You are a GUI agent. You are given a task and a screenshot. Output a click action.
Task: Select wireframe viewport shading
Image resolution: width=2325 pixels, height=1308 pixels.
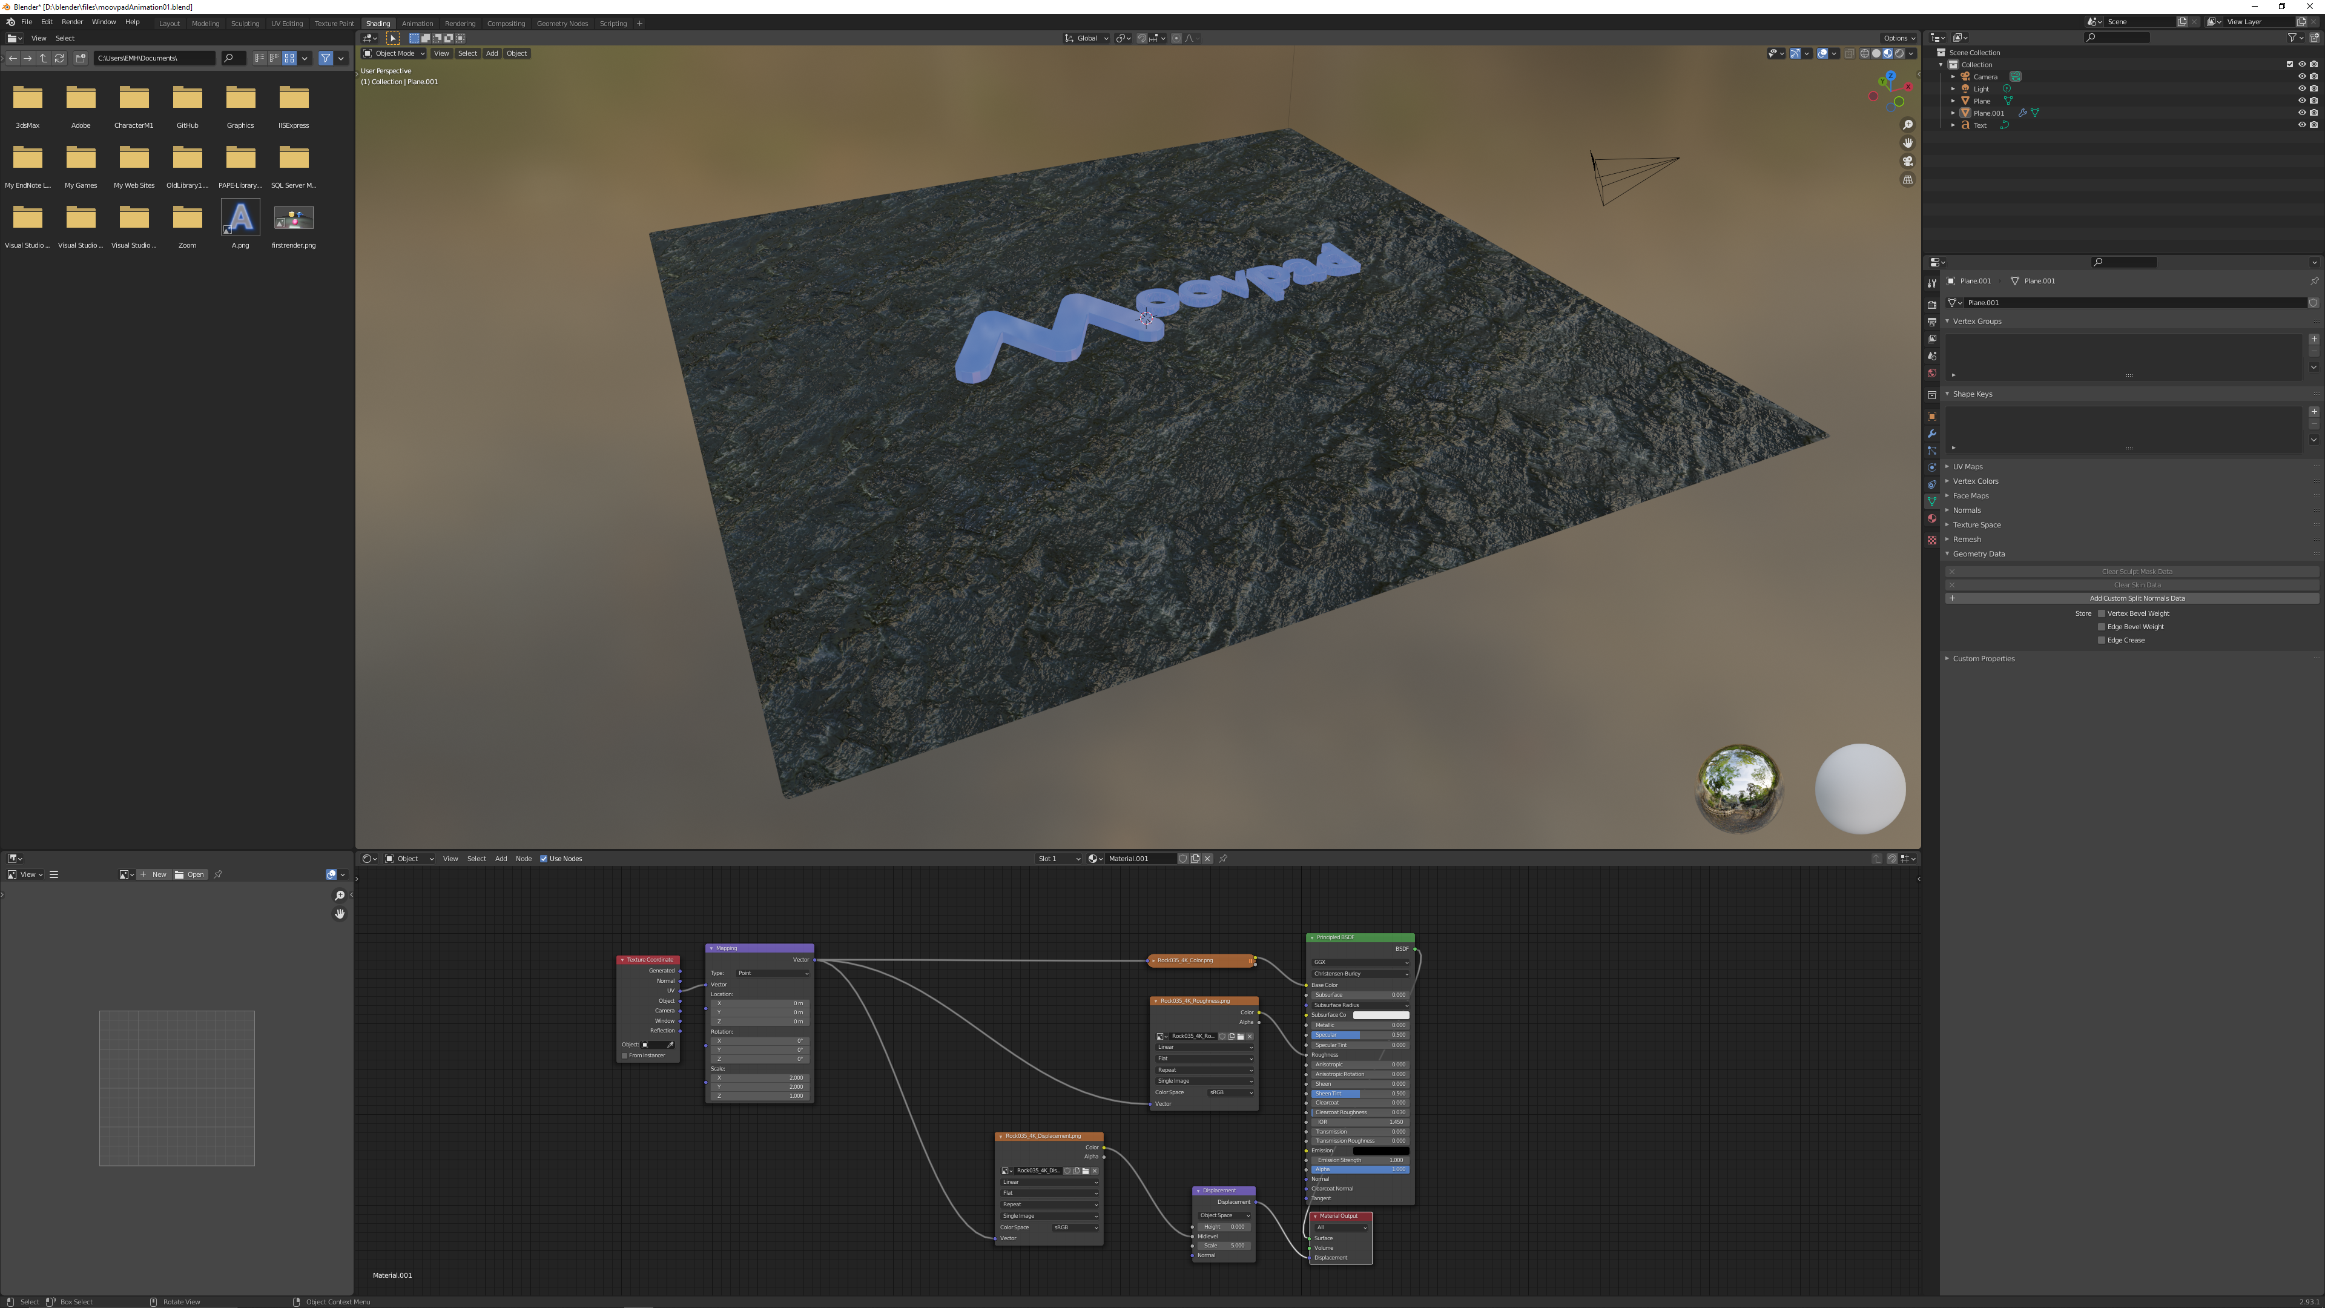(1865, 53)
